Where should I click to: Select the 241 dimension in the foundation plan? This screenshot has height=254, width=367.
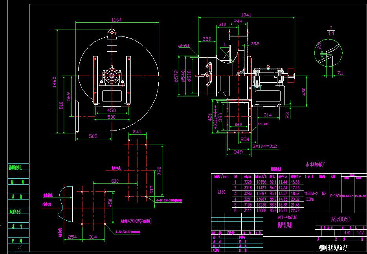pos(137,132)
